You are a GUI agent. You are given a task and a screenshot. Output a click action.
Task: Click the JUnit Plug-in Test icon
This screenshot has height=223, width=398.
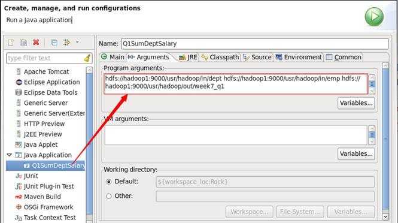click(x=19, y=186)
